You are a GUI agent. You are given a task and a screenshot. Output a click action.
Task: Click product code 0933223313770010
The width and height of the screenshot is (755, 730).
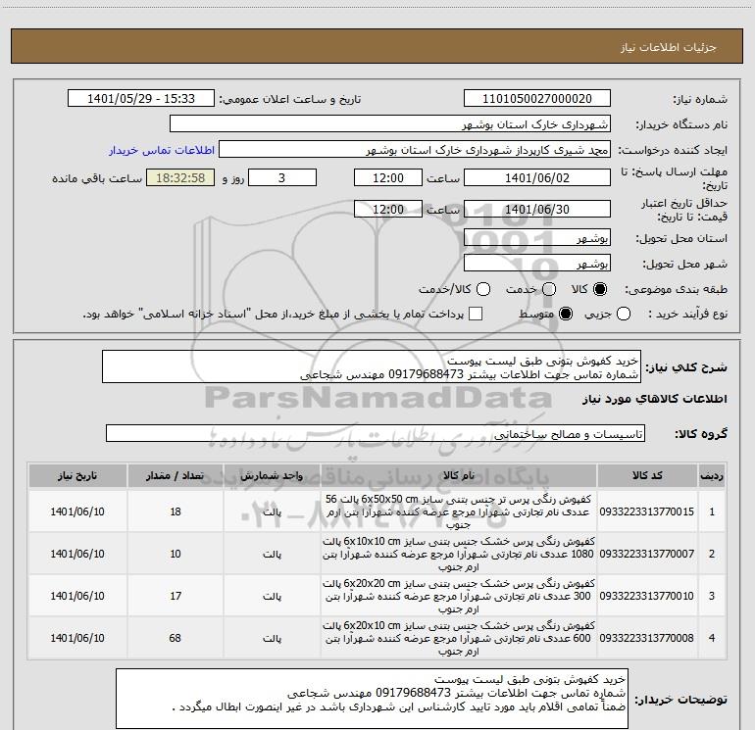pyautogui.click(x=647, y=596)
